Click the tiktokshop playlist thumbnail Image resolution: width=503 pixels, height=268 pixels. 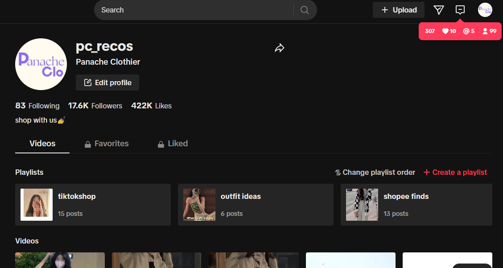[x=37, y=205]
